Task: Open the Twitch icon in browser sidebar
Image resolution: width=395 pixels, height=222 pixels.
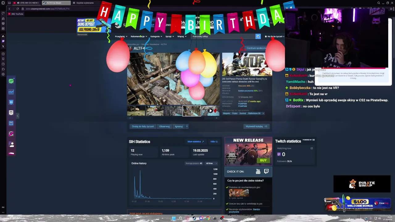Action: tap(3, 41)
